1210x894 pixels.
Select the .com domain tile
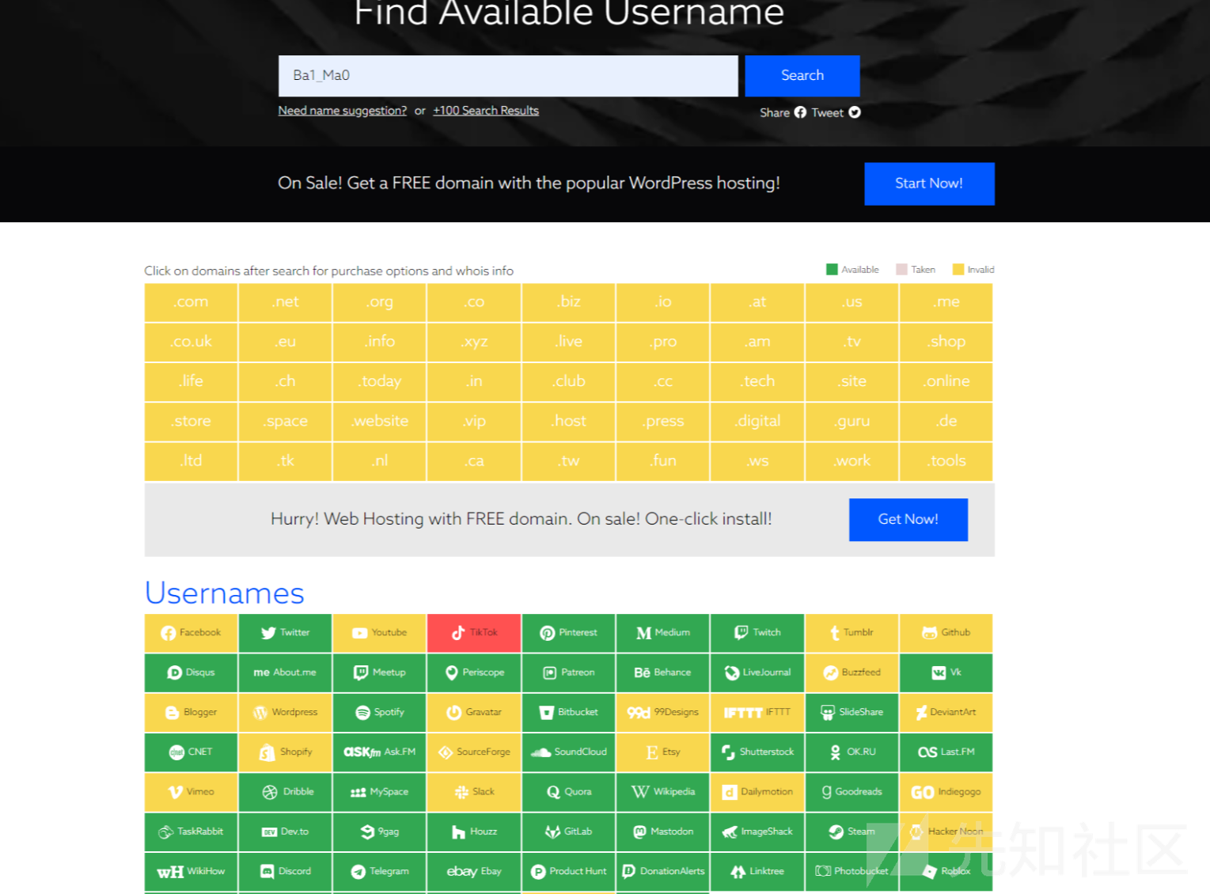[191, 302]
